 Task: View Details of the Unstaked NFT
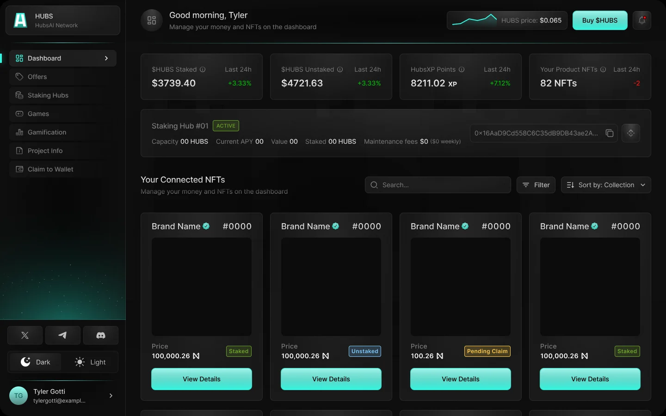pos(331,379)
